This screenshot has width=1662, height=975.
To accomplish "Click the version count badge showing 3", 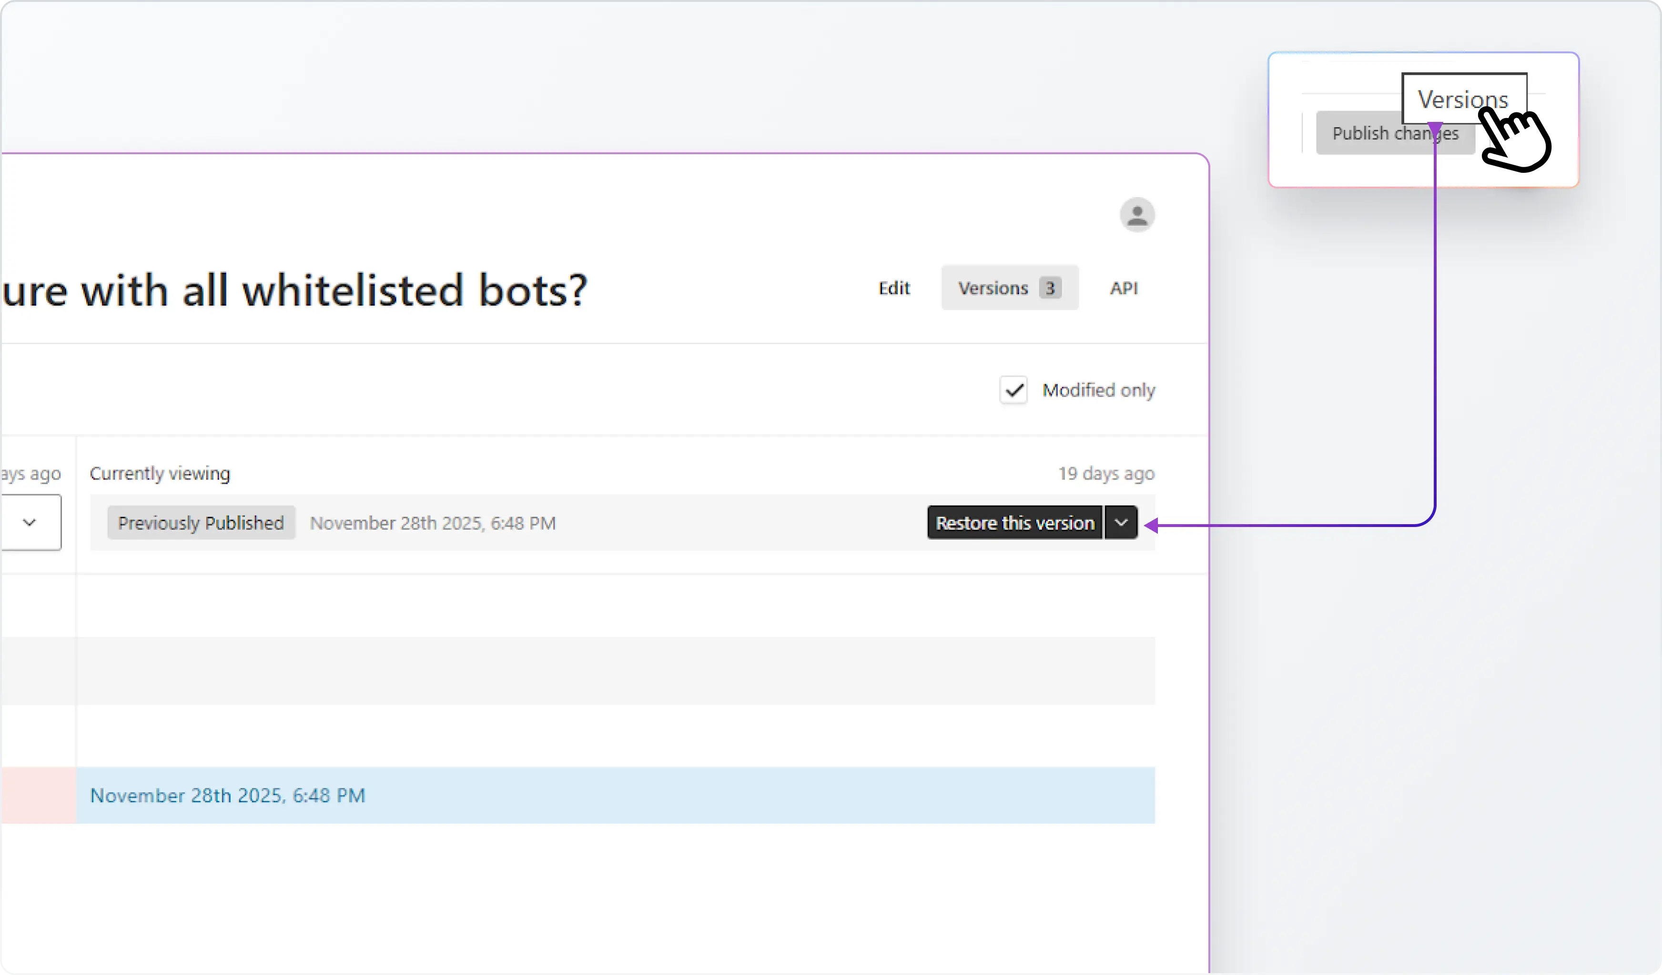I will point(1050,288).
